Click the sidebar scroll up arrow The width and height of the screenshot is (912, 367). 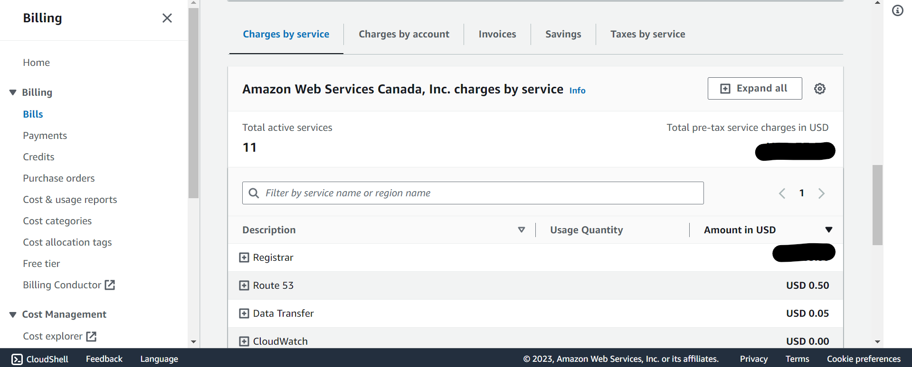coord(193,3)
